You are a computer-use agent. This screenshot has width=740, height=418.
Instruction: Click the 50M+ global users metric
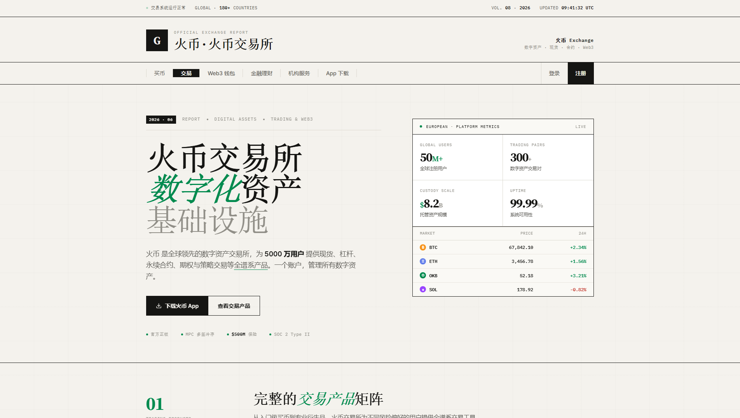431,158
